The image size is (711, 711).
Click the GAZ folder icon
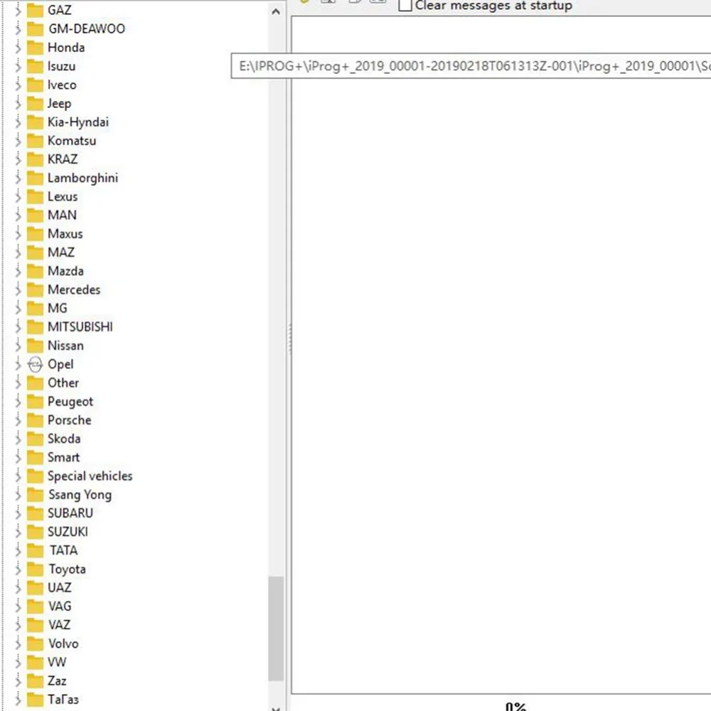pos(35,10)
